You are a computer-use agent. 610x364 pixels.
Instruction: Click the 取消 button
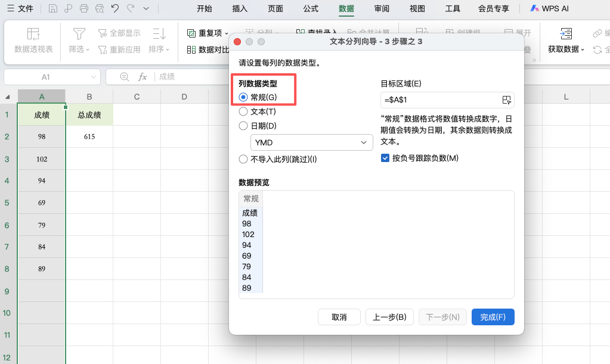[339, 317]
